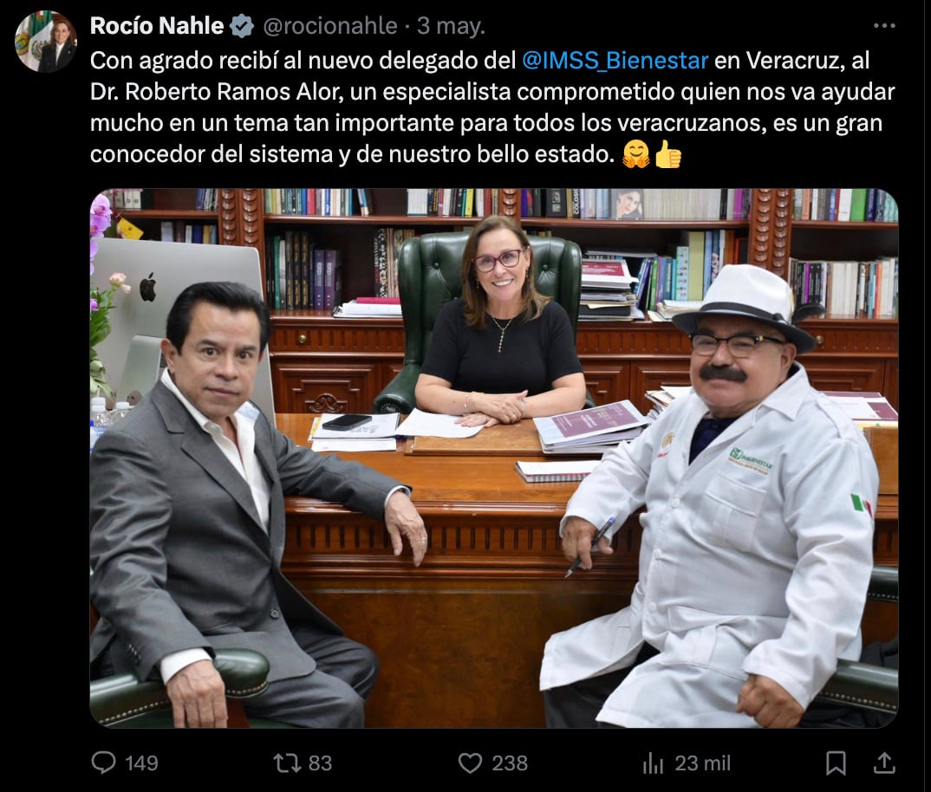
Task: Open the view analytics bar chart icon
Action: tap(653, 763)
